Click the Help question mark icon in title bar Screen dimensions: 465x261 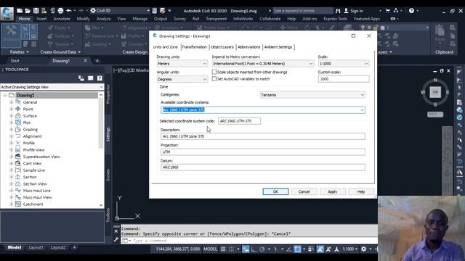tap(411, 11)
